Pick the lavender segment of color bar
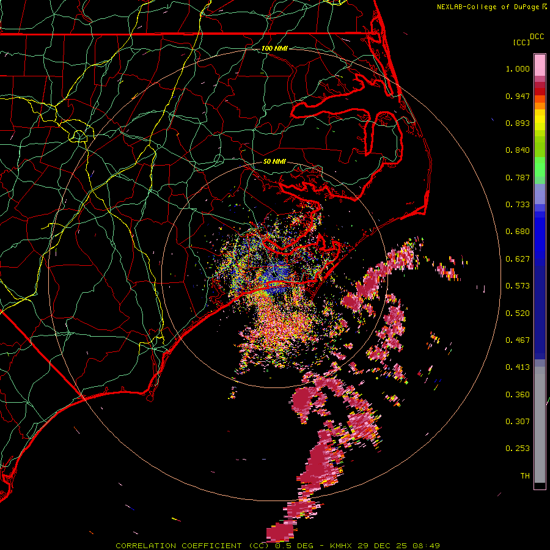 click(540, 194)
